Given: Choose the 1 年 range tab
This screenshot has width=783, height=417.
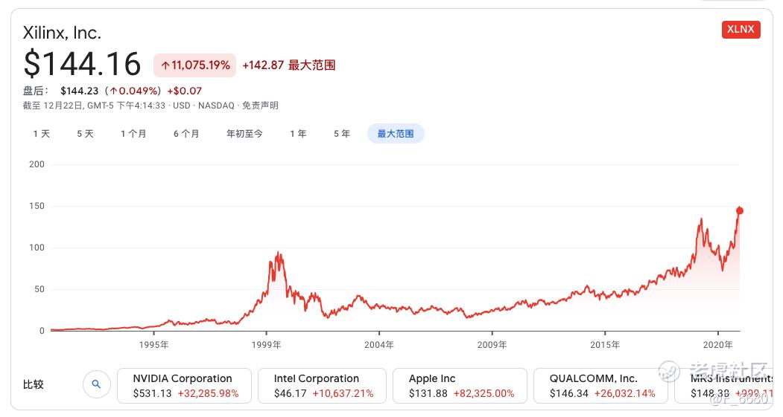Looking at the screenshot, I should (x=298, y=134).
